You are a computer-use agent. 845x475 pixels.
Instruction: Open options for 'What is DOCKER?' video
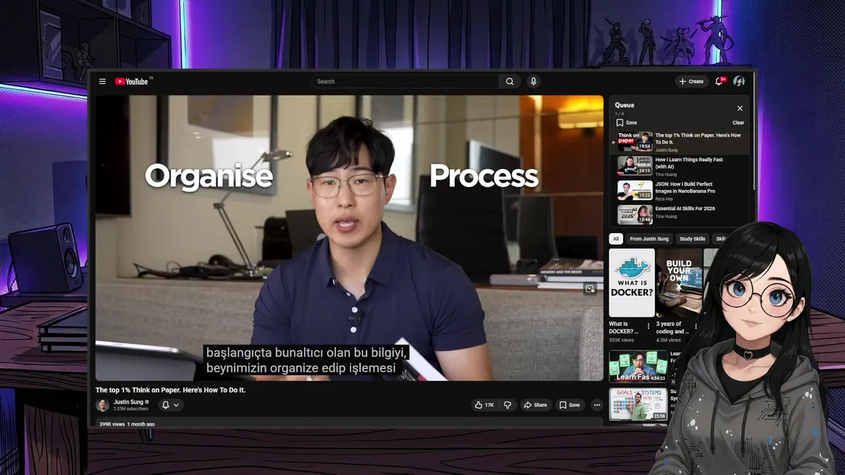point(648,326)
